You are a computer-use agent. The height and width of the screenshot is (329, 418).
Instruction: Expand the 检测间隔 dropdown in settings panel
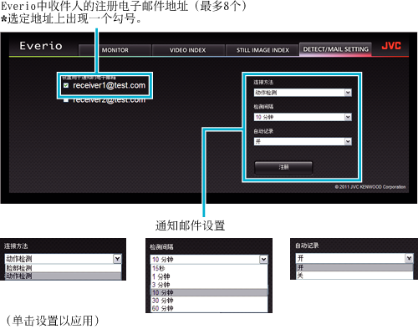pos(303,117)
